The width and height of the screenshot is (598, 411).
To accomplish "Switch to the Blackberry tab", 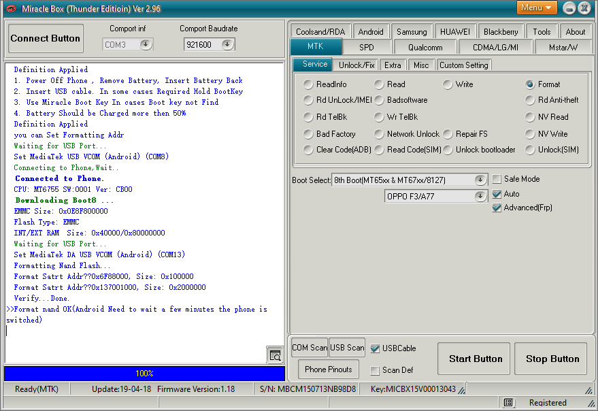I will click(x=500, y=32).
